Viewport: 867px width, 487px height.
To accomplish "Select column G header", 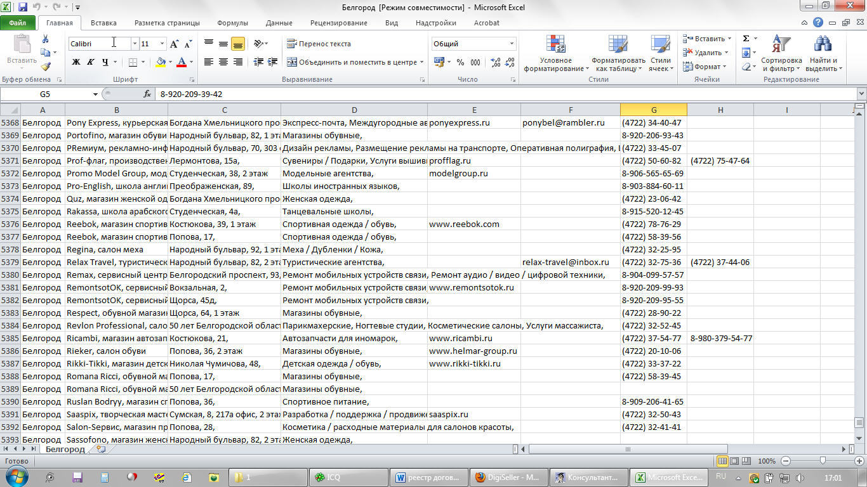I will [654, 110].
